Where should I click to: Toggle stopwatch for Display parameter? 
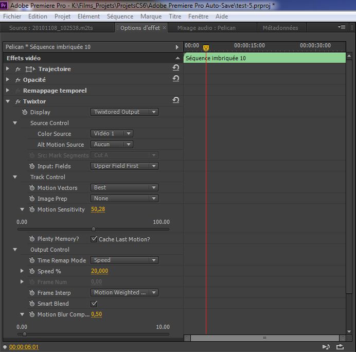point(25,112)
